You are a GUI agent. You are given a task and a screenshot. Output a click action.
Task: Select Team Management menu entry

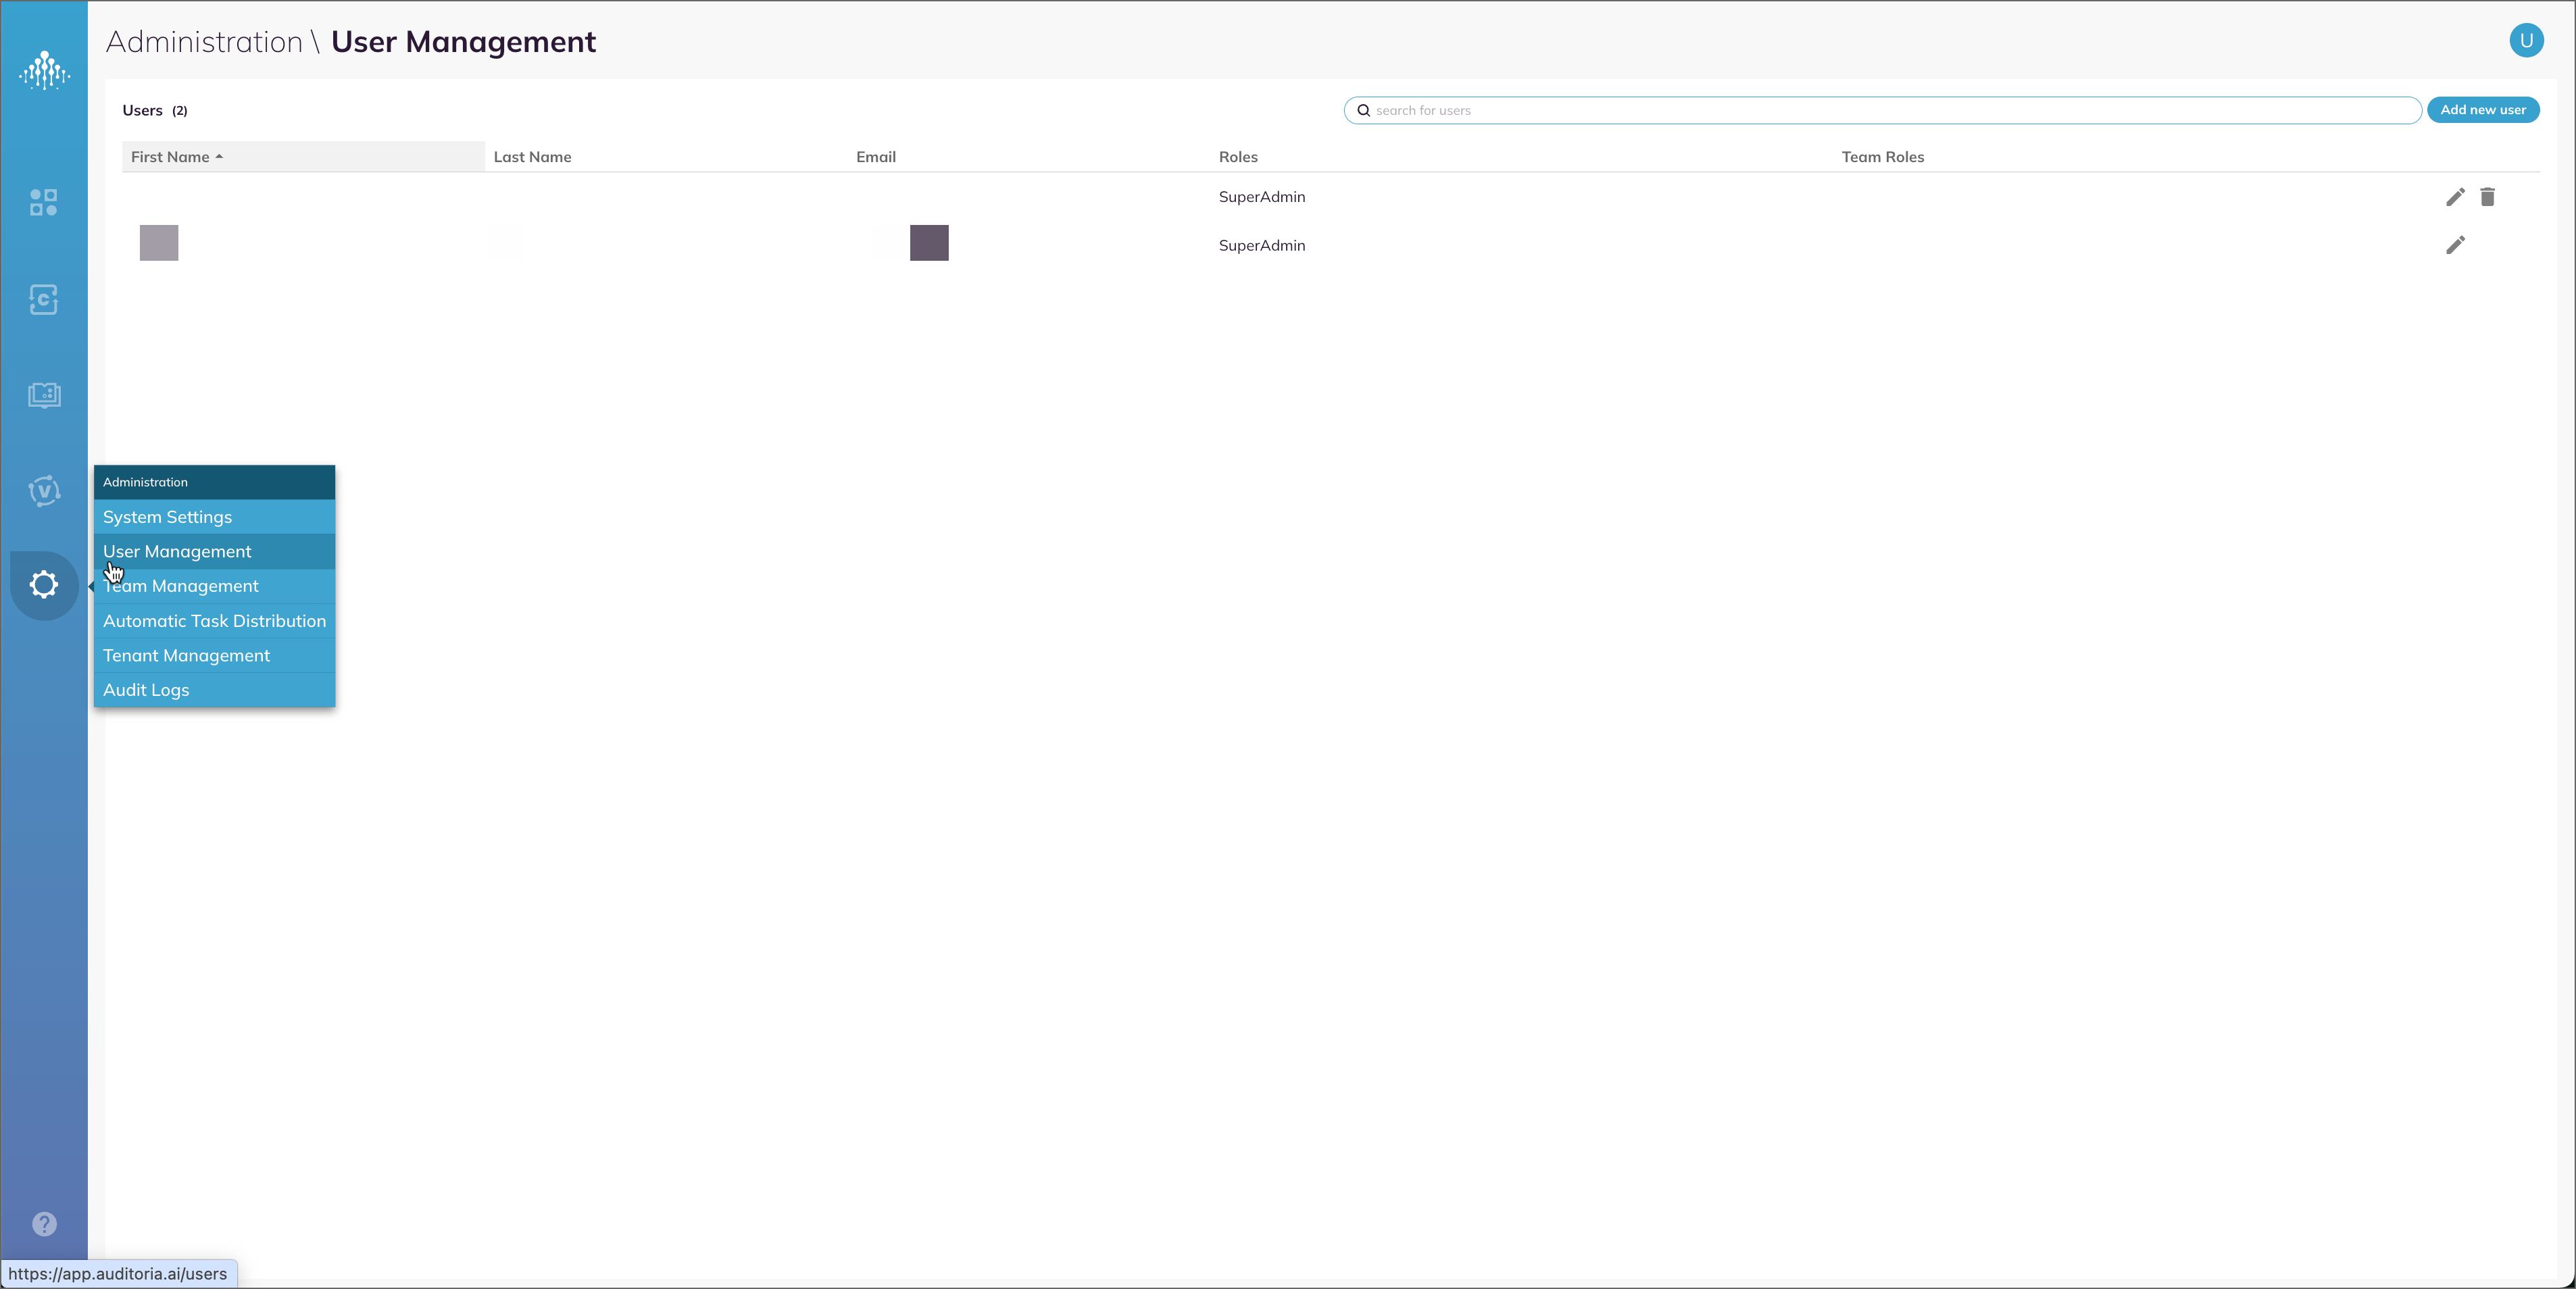(x=181, y=586)
